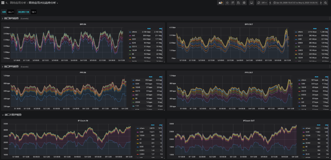Open auto-refresh Off interval dropdown
Screen dimensions: 331x160
click(264, 3)
